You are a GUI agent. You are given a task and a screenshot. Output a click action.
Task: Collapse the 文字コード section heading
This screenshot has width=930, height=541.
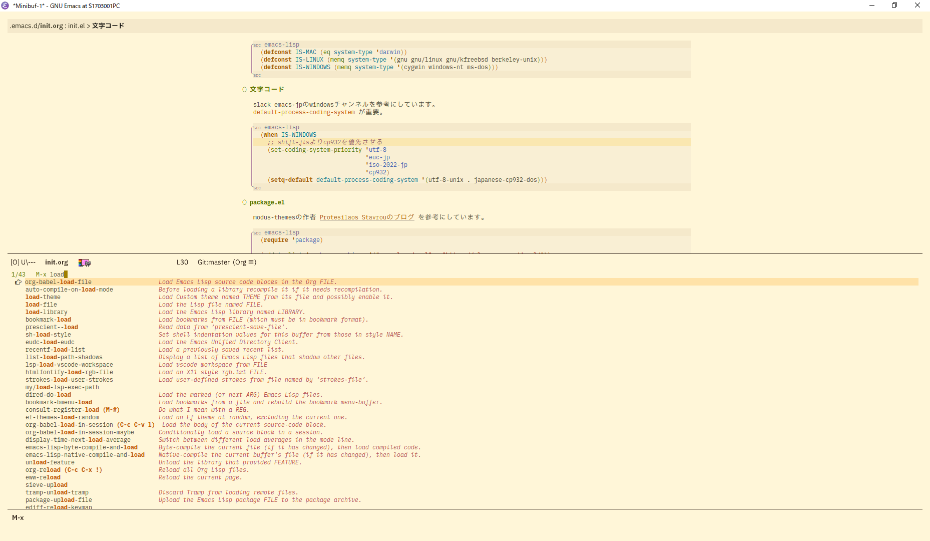point(266,89)
